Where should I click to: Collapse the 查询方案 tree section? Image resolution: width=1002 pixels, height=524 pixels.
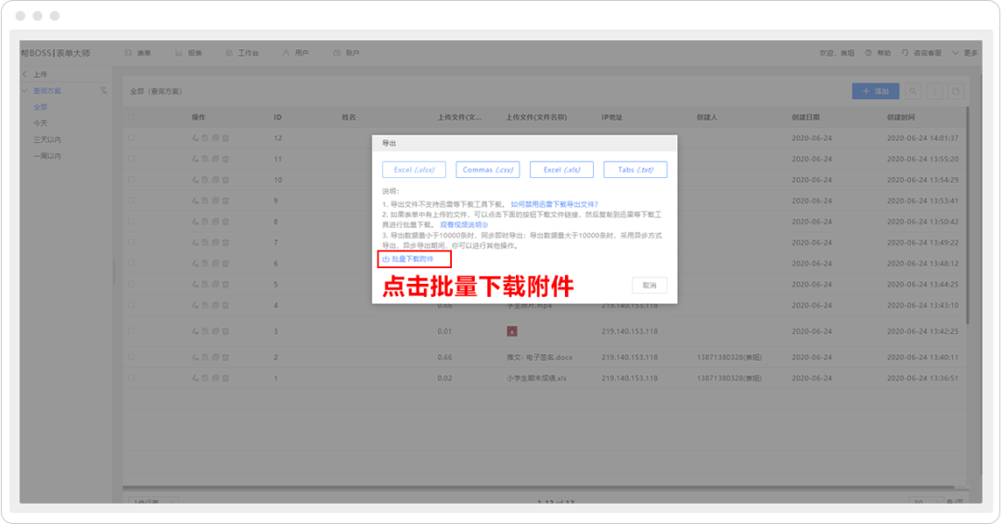25,91
